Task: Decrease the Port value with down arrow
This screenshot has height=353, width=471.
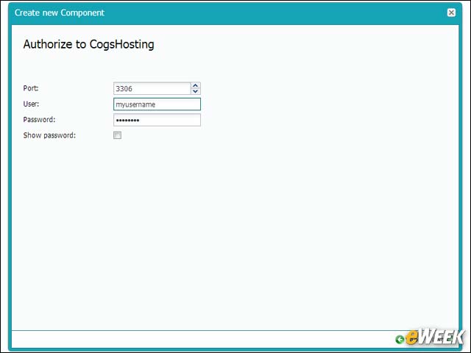Action: coord(196,91)
